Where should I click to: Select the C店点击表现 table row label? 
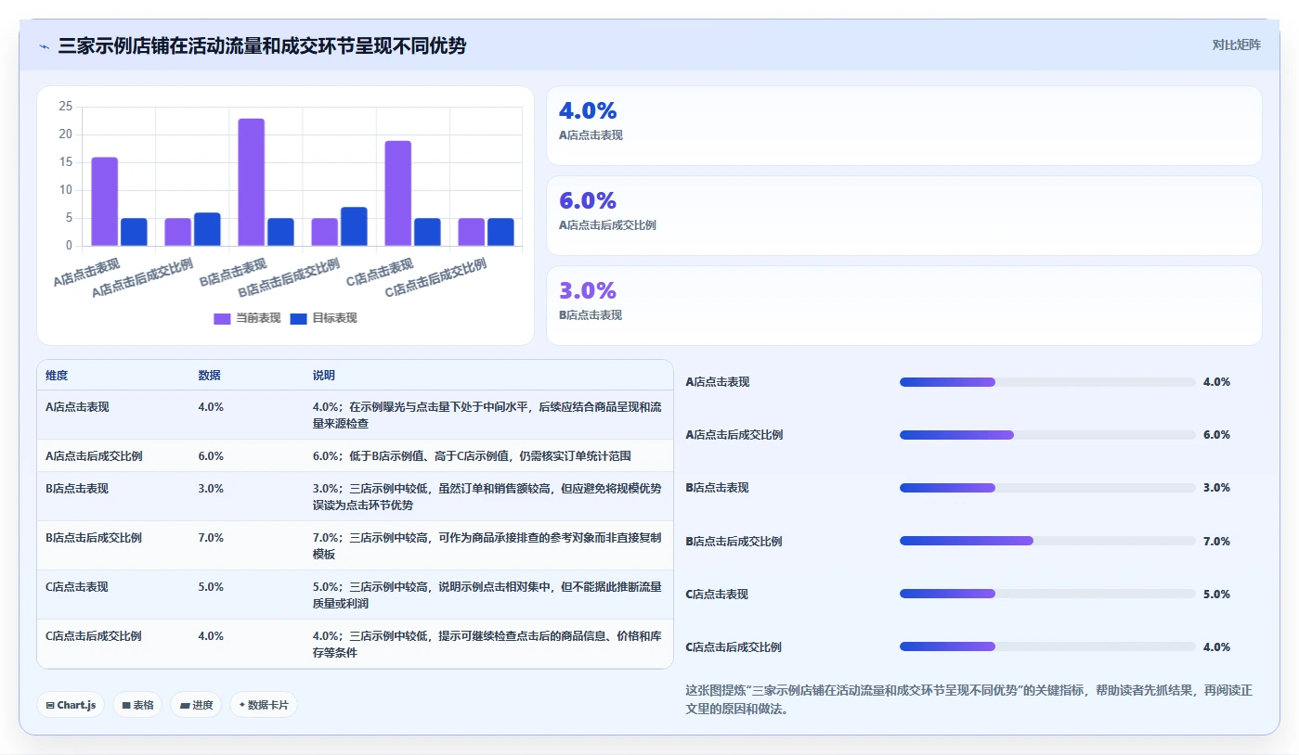[x=77, y=587]
